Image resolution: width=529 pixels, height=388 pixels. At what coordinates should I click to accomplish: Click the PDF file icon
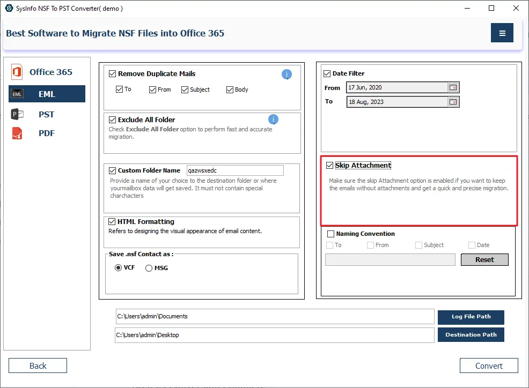(x=17, y=133)
